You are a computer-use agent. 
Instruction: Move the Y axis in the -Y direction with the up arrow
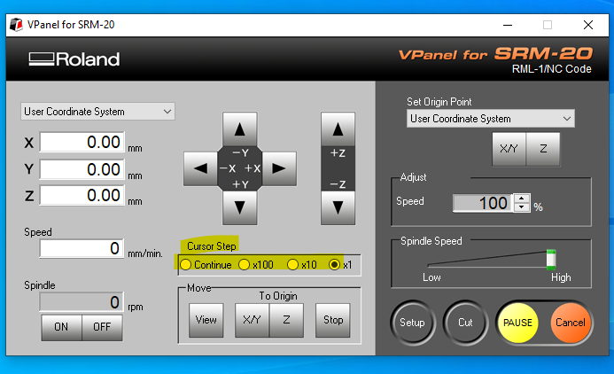pos(239,129)
